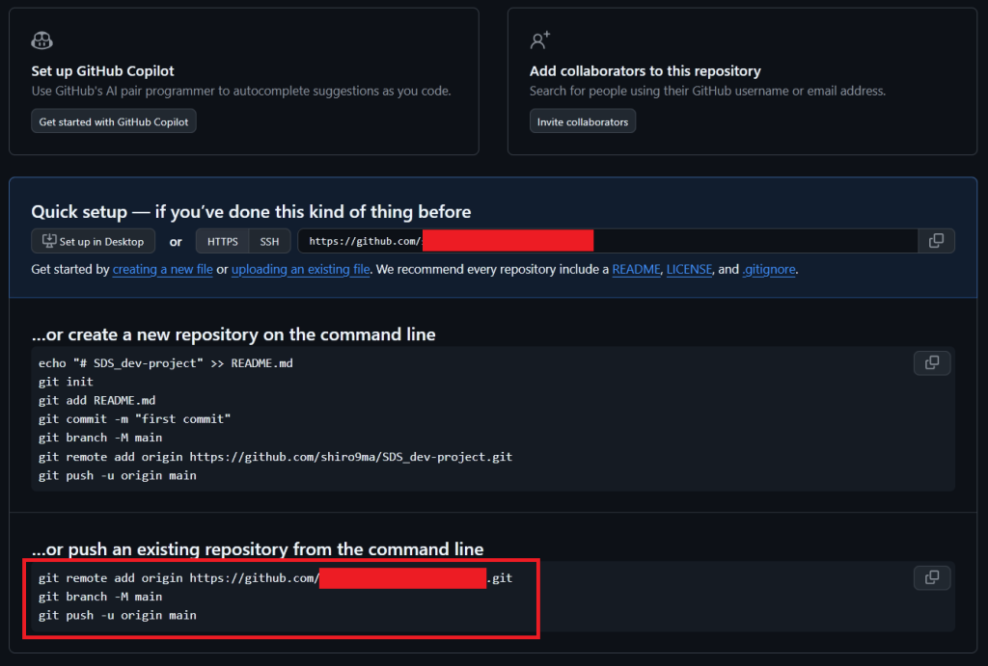Click the Invite collaborators button
Screen dimensions: 988x666
[x=582, y=121]
